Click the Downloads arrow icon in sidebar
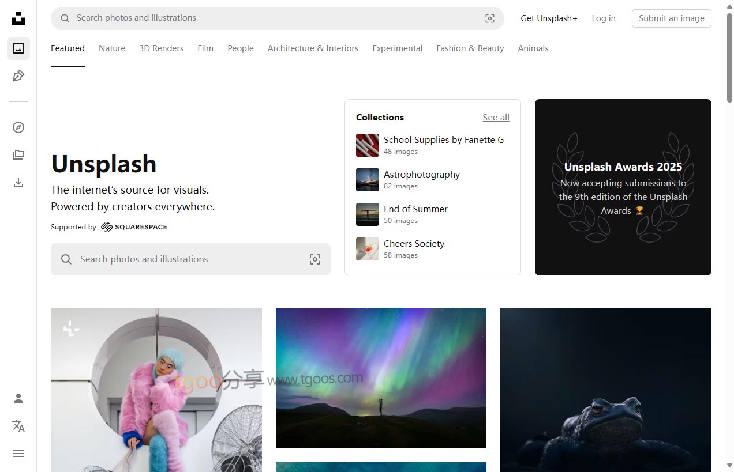734x472 pixels. click(18, 183)
